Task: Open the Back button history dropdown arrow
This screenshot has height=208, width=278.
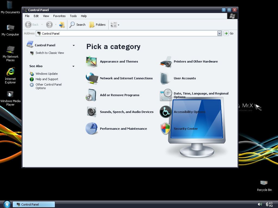Action: tap(42, 25)
